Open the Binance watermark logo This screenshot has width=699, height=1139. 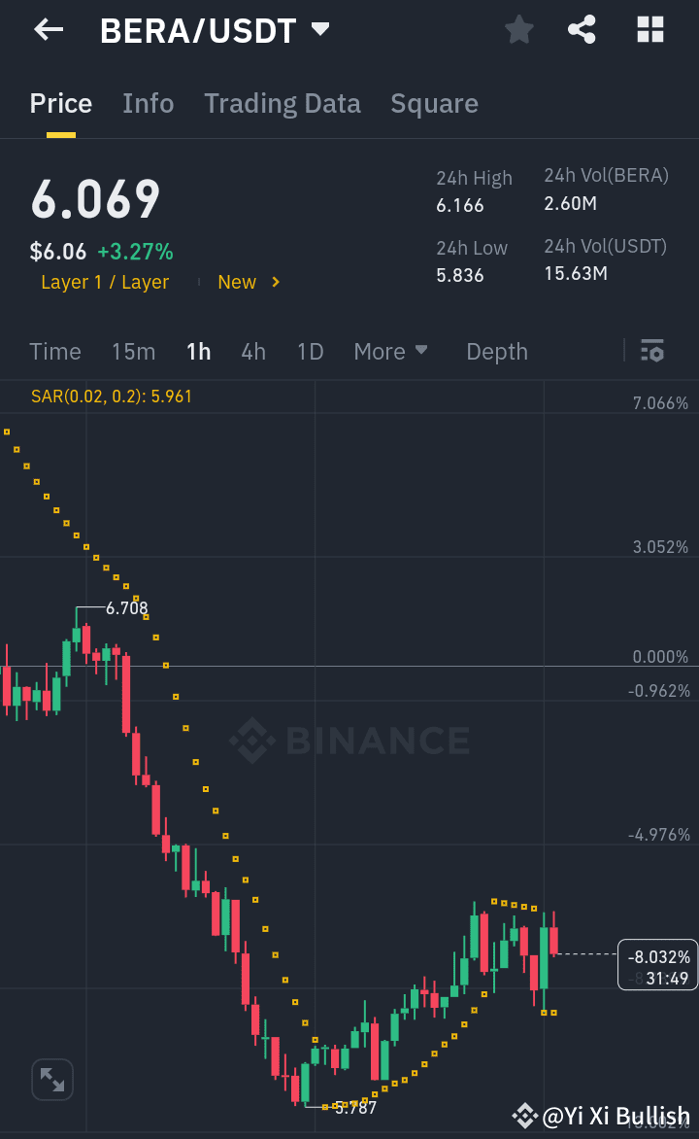[351, 741]
